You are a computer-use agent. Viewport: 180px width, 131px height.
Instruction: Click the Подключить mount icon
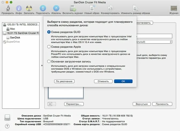(x=43, y=8)
